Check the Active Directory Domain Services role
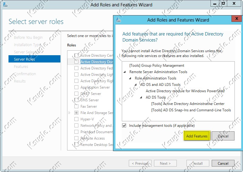This screenshot has height=172, width=243. coord(77,62)
